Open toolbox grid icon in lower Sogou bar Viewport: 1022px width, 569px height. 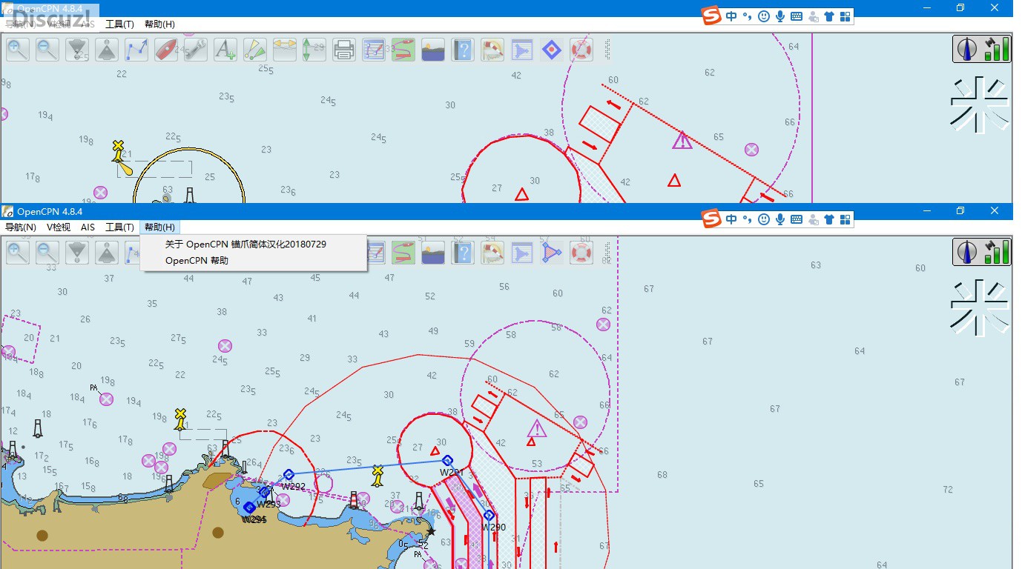click(845, 219)
